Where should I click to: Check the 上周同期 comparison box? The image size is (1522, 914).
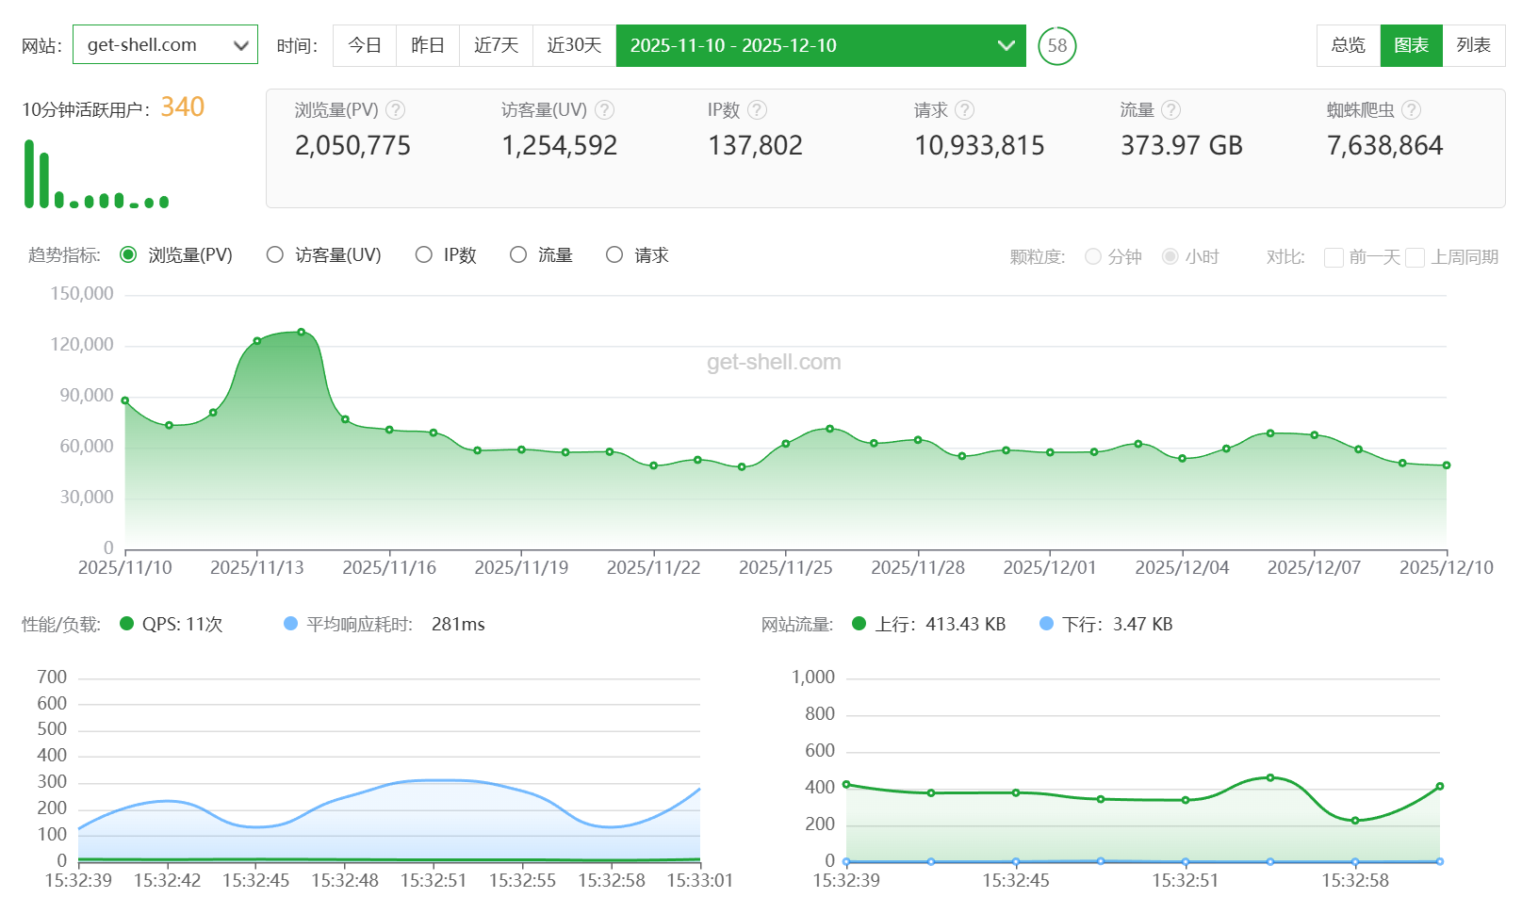tap(1415, 257)
